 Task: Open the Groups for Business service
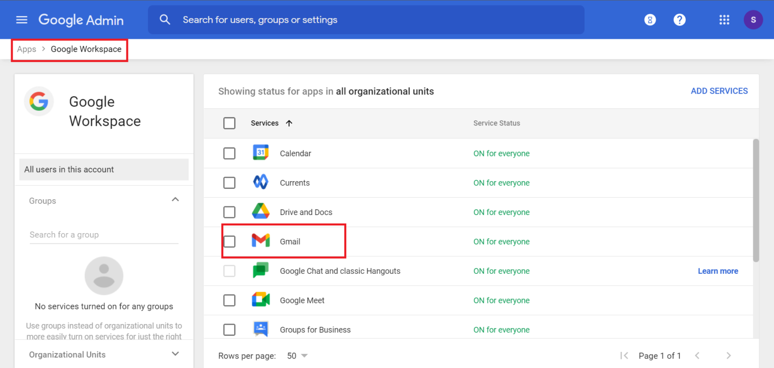pos(315,330)
